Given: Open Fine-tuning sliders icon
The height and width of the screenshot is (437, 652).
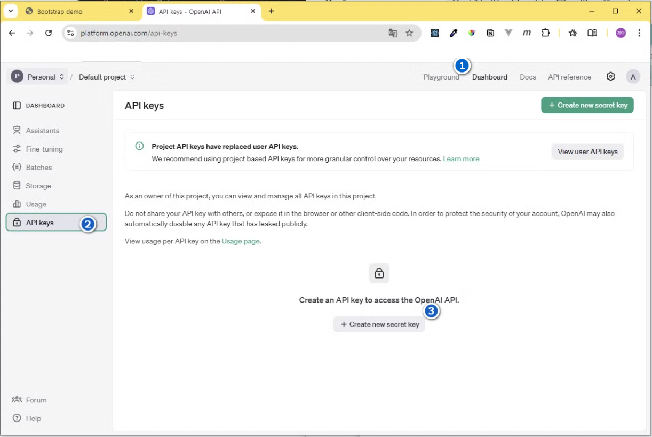Looking at the screenshot, I should coord(17,149).
